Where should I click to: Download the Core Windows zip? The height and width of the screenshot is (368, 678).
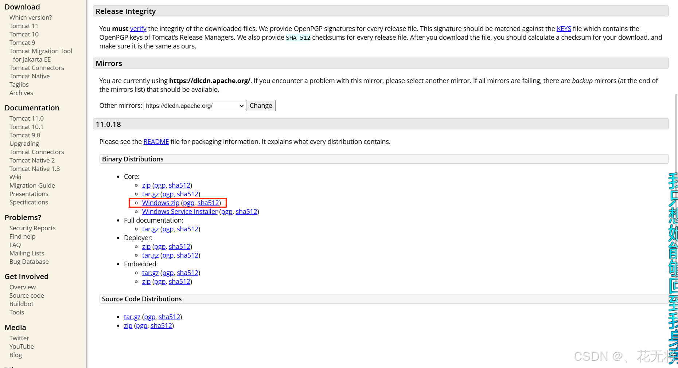(x=161, y=203)
